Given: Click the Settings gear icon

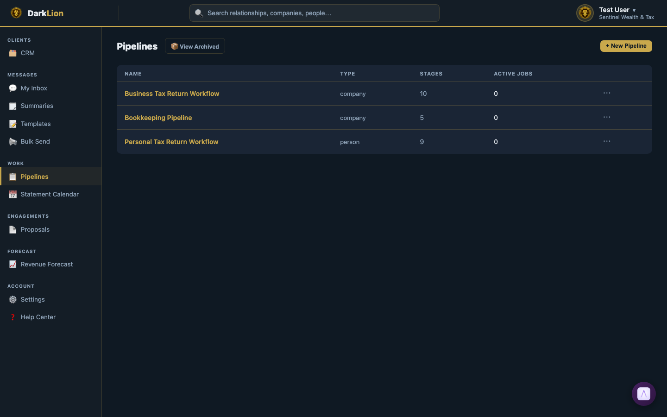Looking at the screenshot, I should [x=13, y=300].
